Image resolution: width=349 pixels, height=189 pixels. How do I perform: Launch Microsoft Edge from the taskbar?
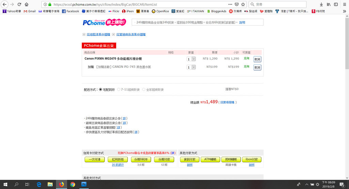pyautogui.click(x=39, y=184)
